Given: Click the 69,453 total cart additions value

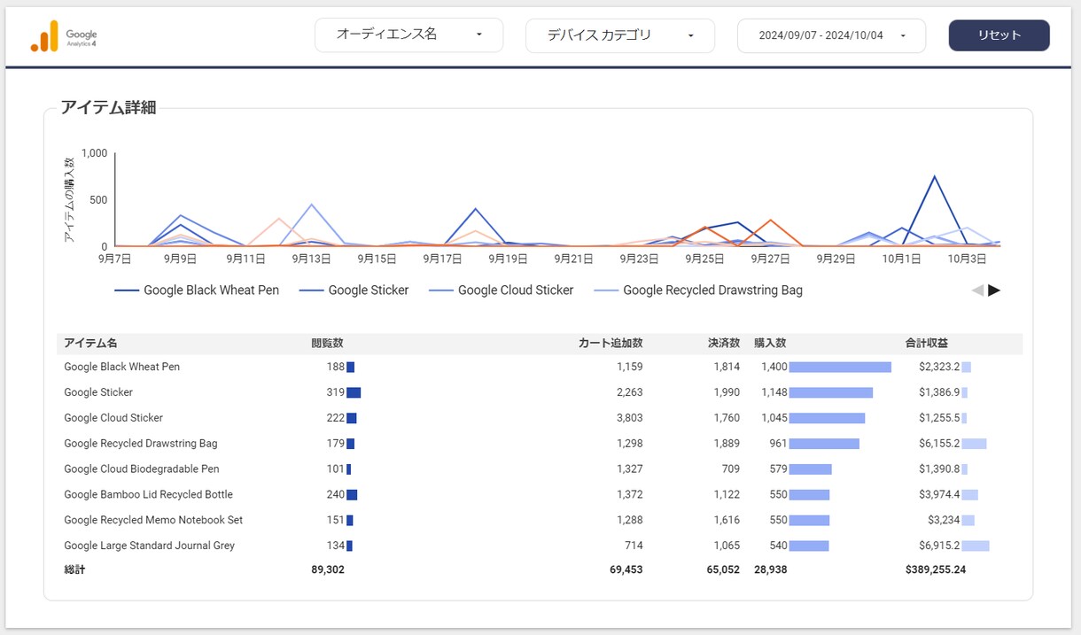Looking at the screenshot, I should click(x=626, y=570).
